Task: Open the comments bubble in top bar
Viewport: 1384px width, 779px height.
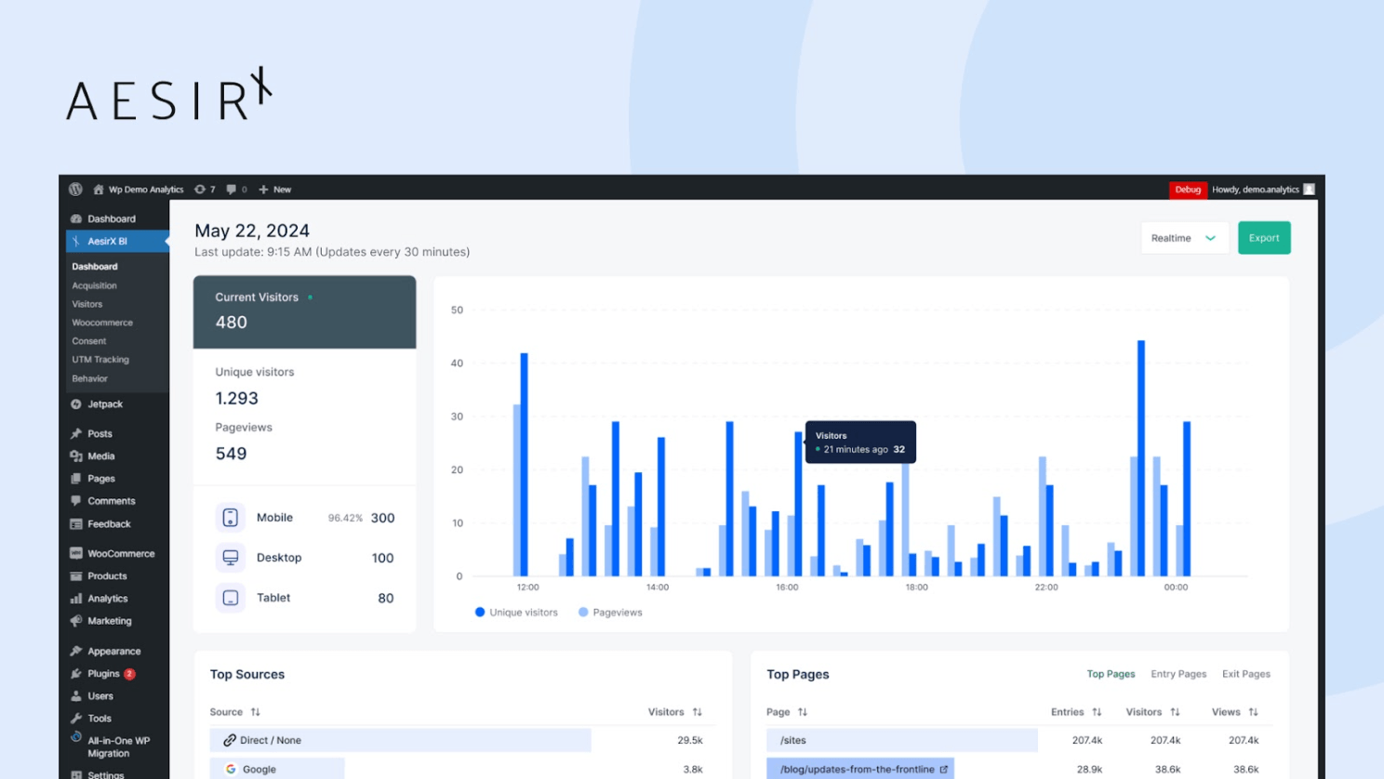Action: [x=233, y=189]
